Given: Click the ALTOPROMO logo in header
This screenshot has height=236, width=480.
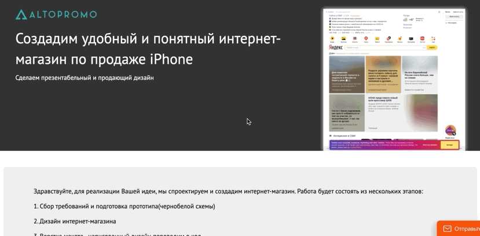Looking at the screenshot, I should (x=56, y=14).
